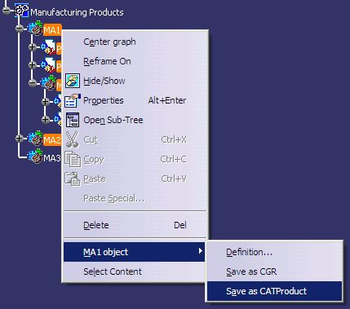This screenshot has width=350, height=309.
Task: Click the Open Sub-Tree icon
Action: pos(73,120)
